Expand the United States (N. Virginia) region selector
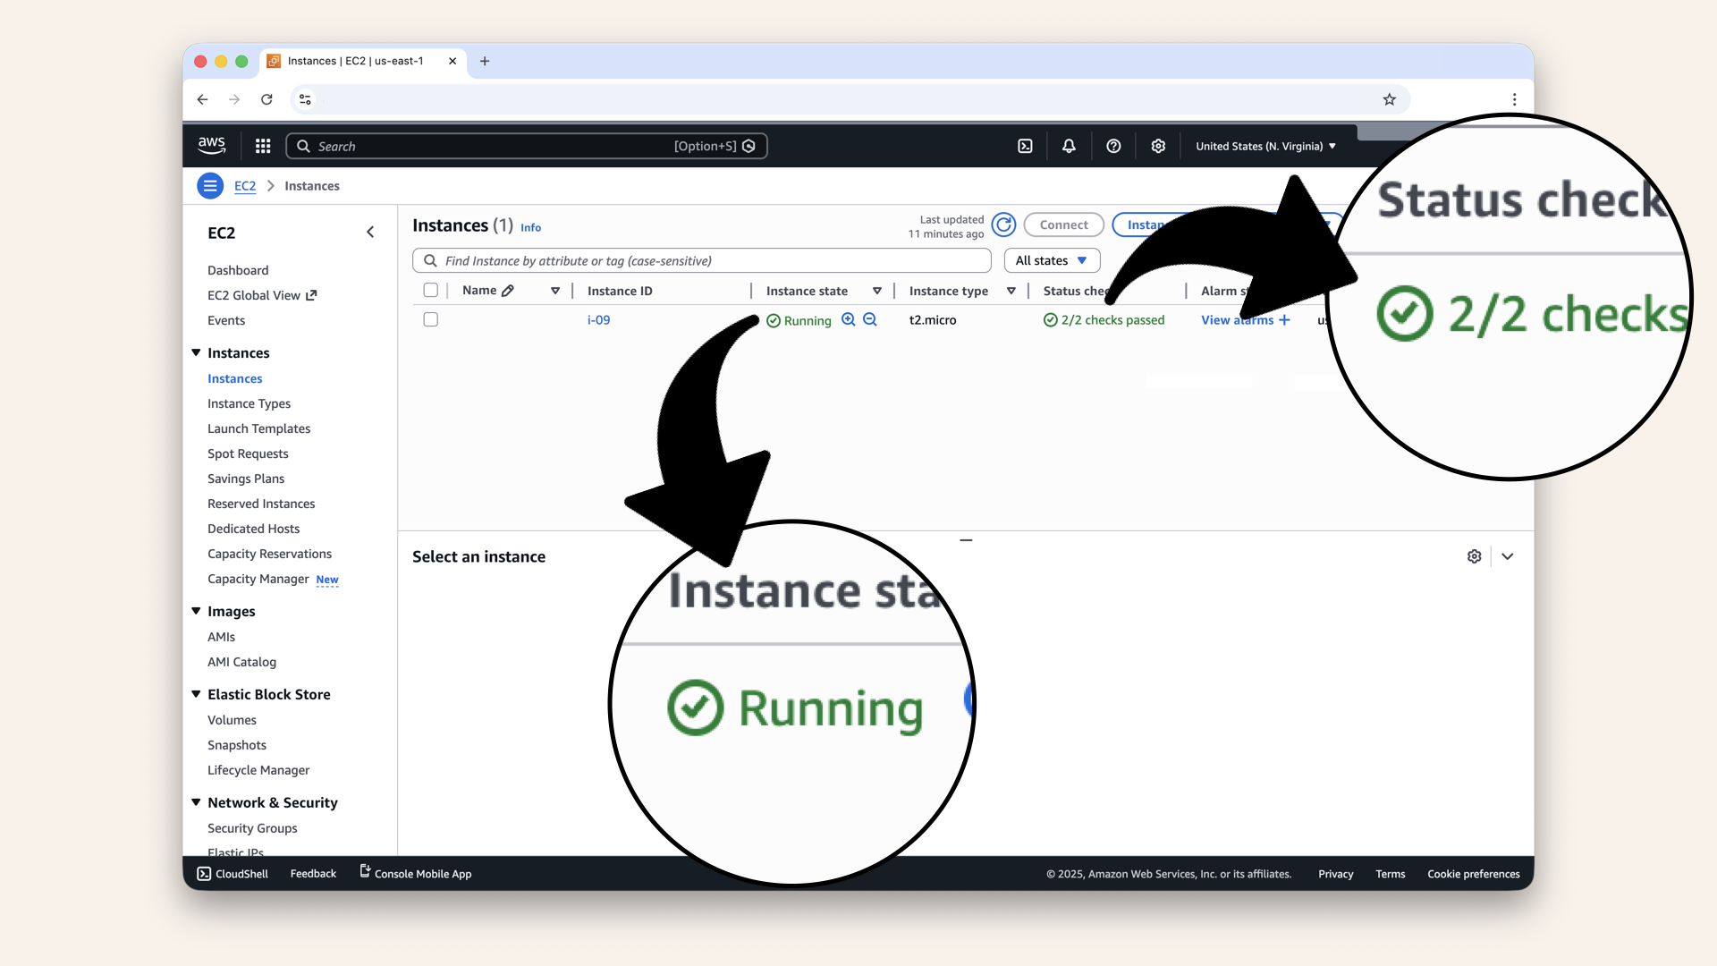 [x=1264, y=146]
